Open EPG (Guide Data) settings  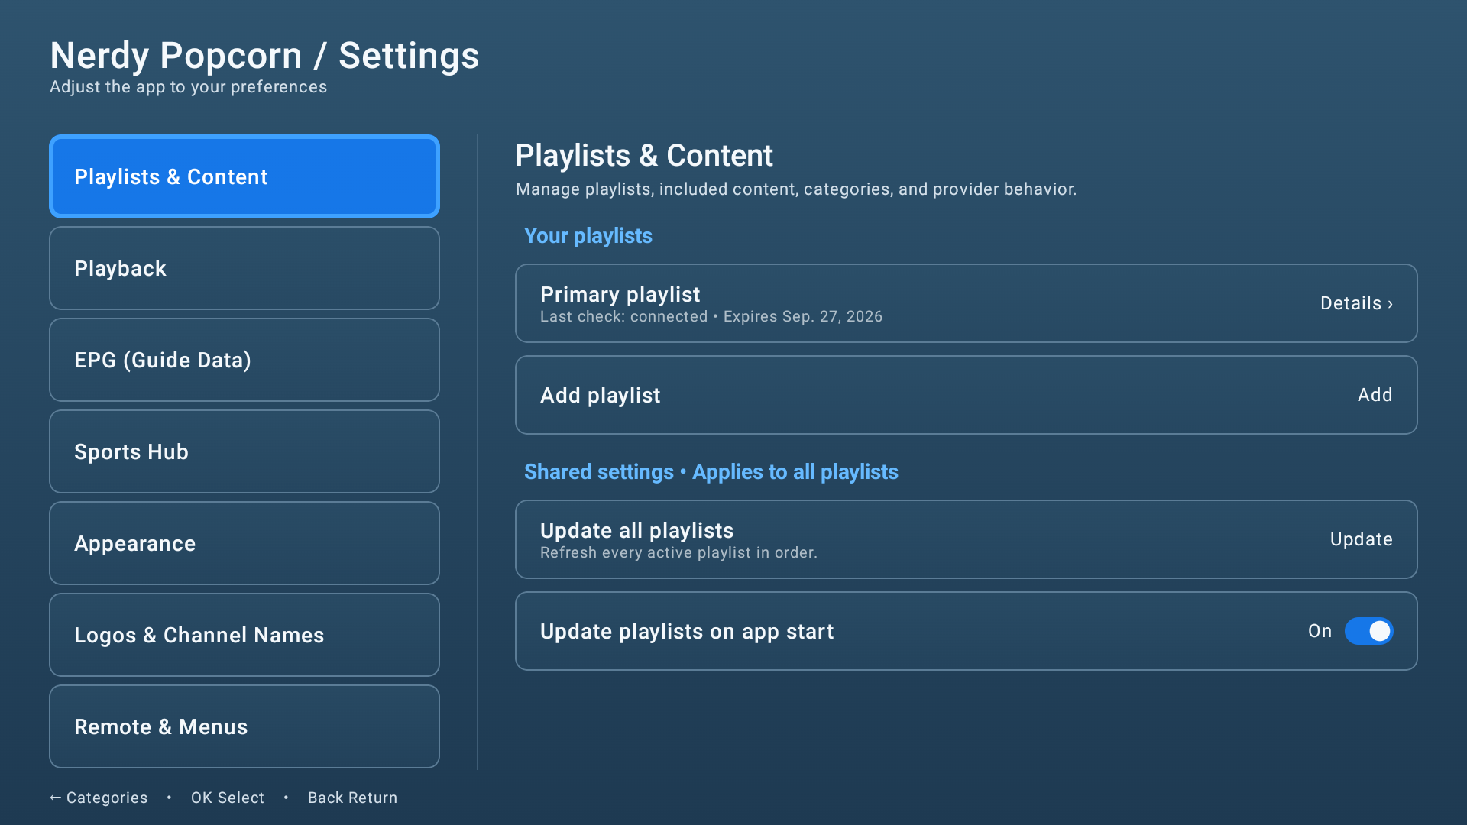[244, 360]
